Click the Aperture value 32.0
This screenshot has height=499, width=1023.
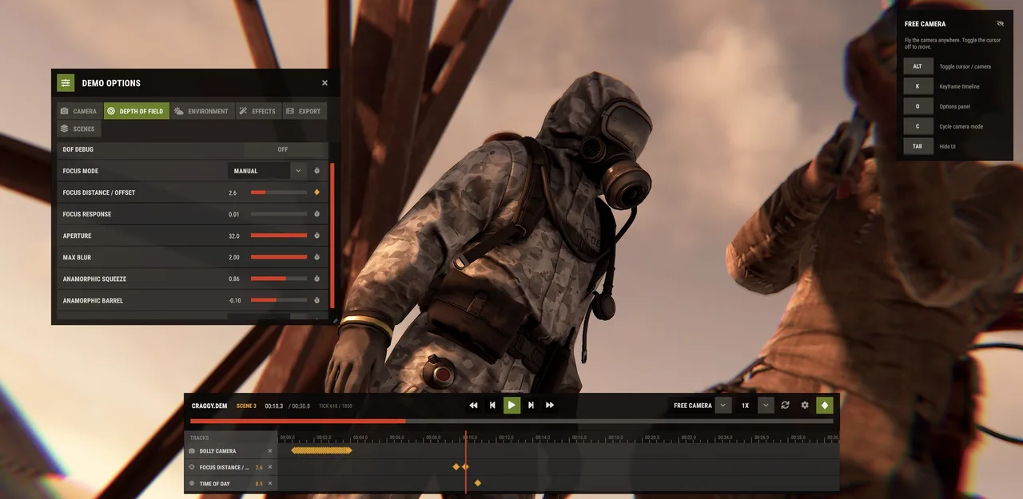pos(233,236)
